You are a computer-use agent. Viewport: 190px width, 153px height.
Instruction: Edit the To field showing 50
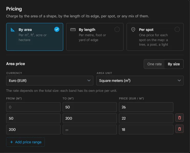pos(90,107)
